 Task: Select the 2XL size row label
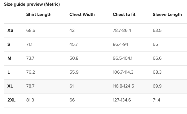click(11, 100)
